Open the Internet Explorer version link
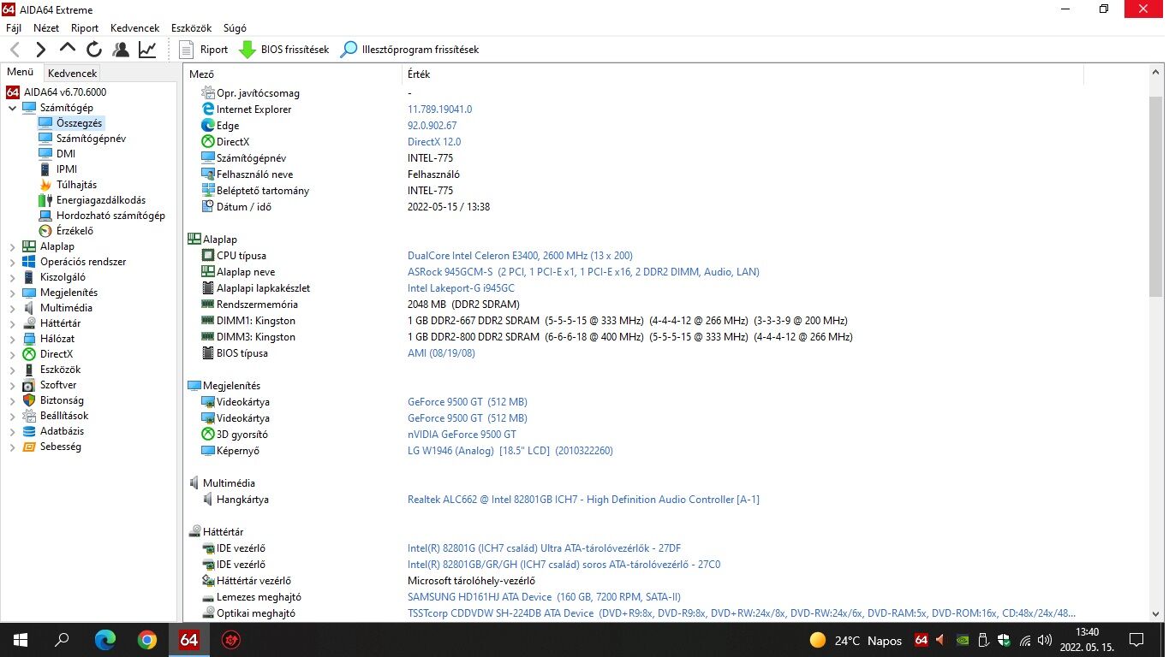Screen dimensions: 1169x657 point(439,109)
